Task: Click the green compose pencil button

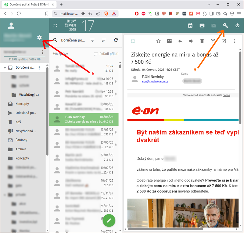Action: tap(109, 220)
